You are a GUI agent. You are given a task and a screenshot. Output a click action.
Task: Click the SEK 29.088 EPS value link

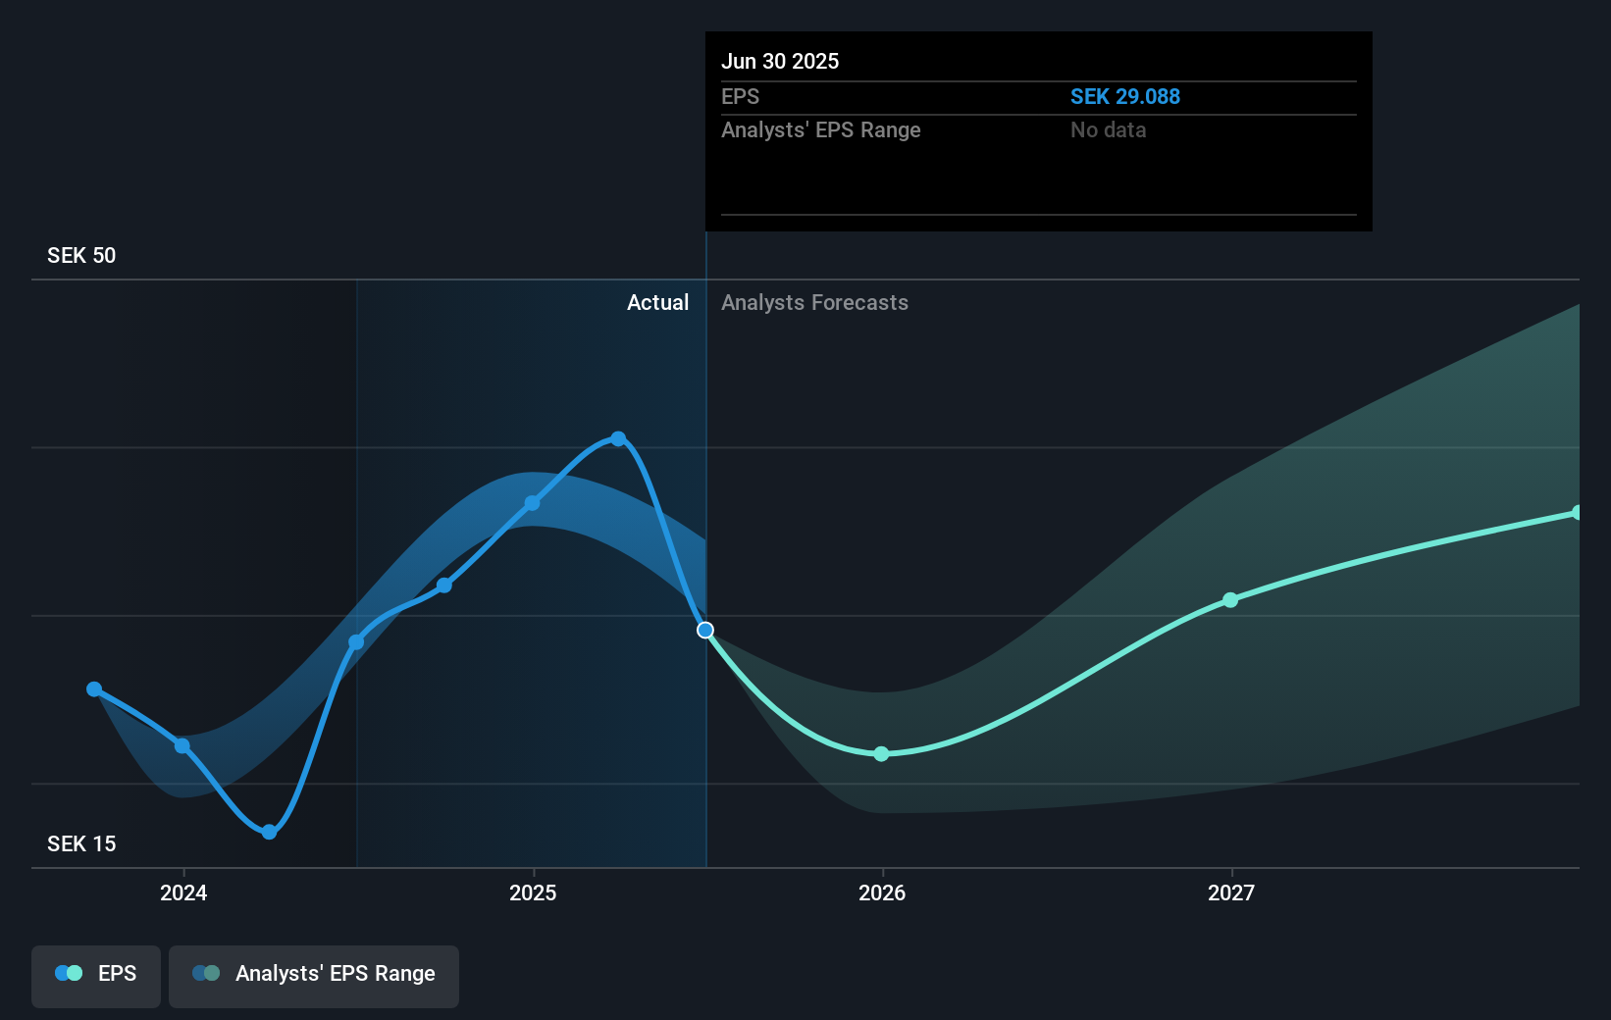(x=1125, y=97)
